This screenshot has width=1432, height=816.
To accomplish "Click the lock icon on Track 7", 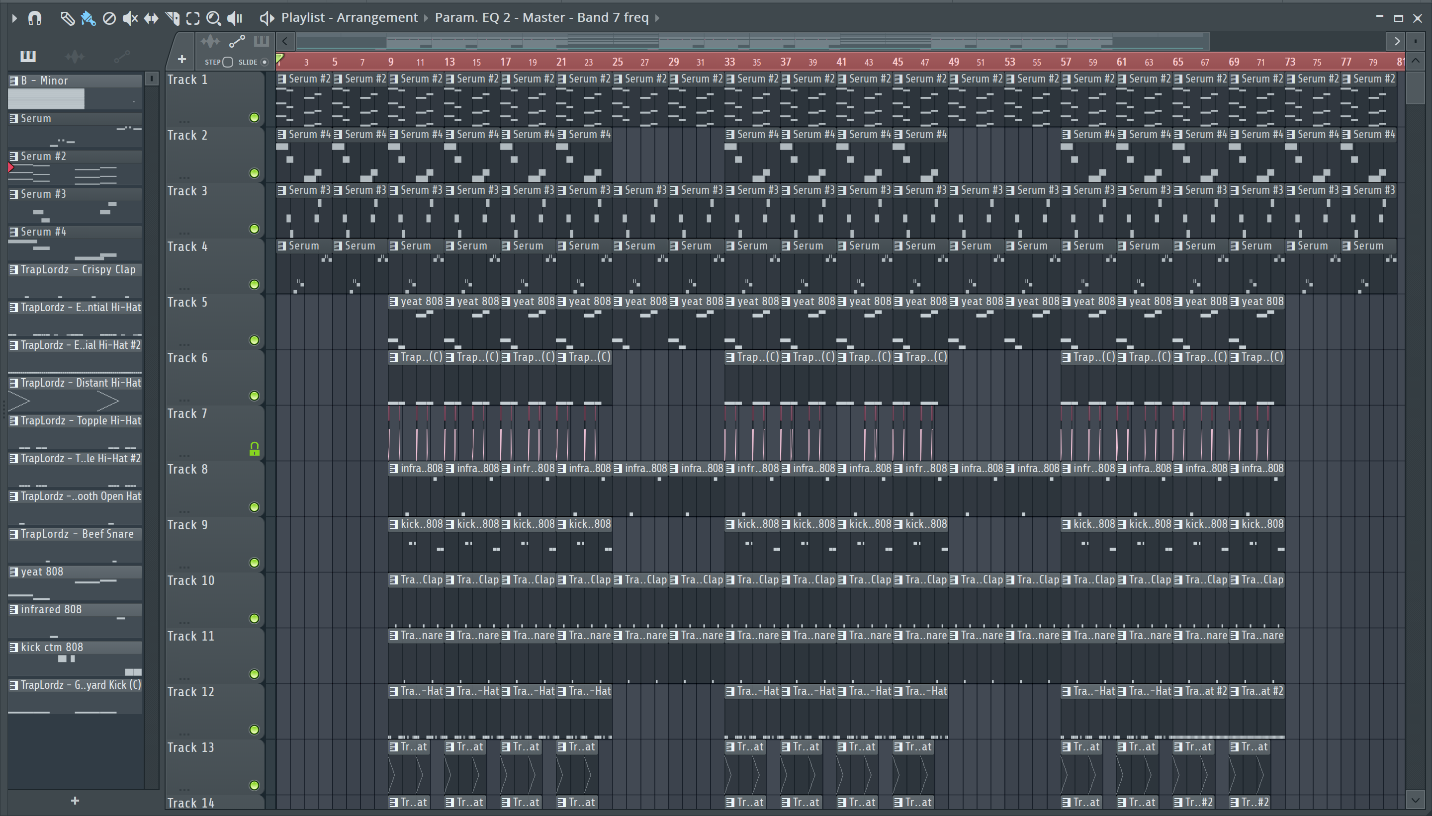I will 255,449.
